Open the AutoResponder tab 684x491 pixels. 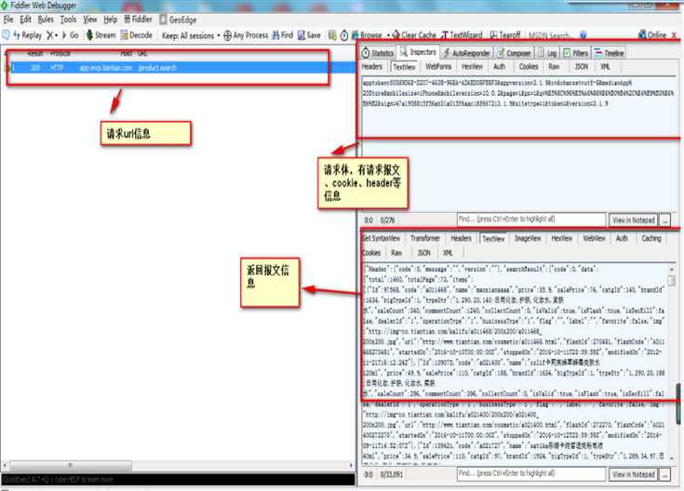point(466,53)
